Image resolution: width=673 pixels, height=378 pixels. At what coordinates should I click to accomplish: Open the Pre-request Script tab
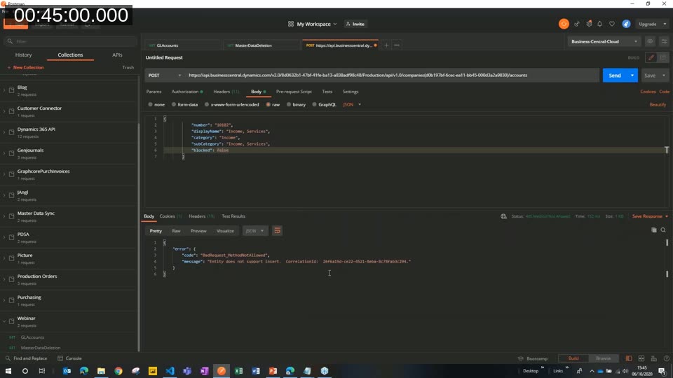(294, 92)
